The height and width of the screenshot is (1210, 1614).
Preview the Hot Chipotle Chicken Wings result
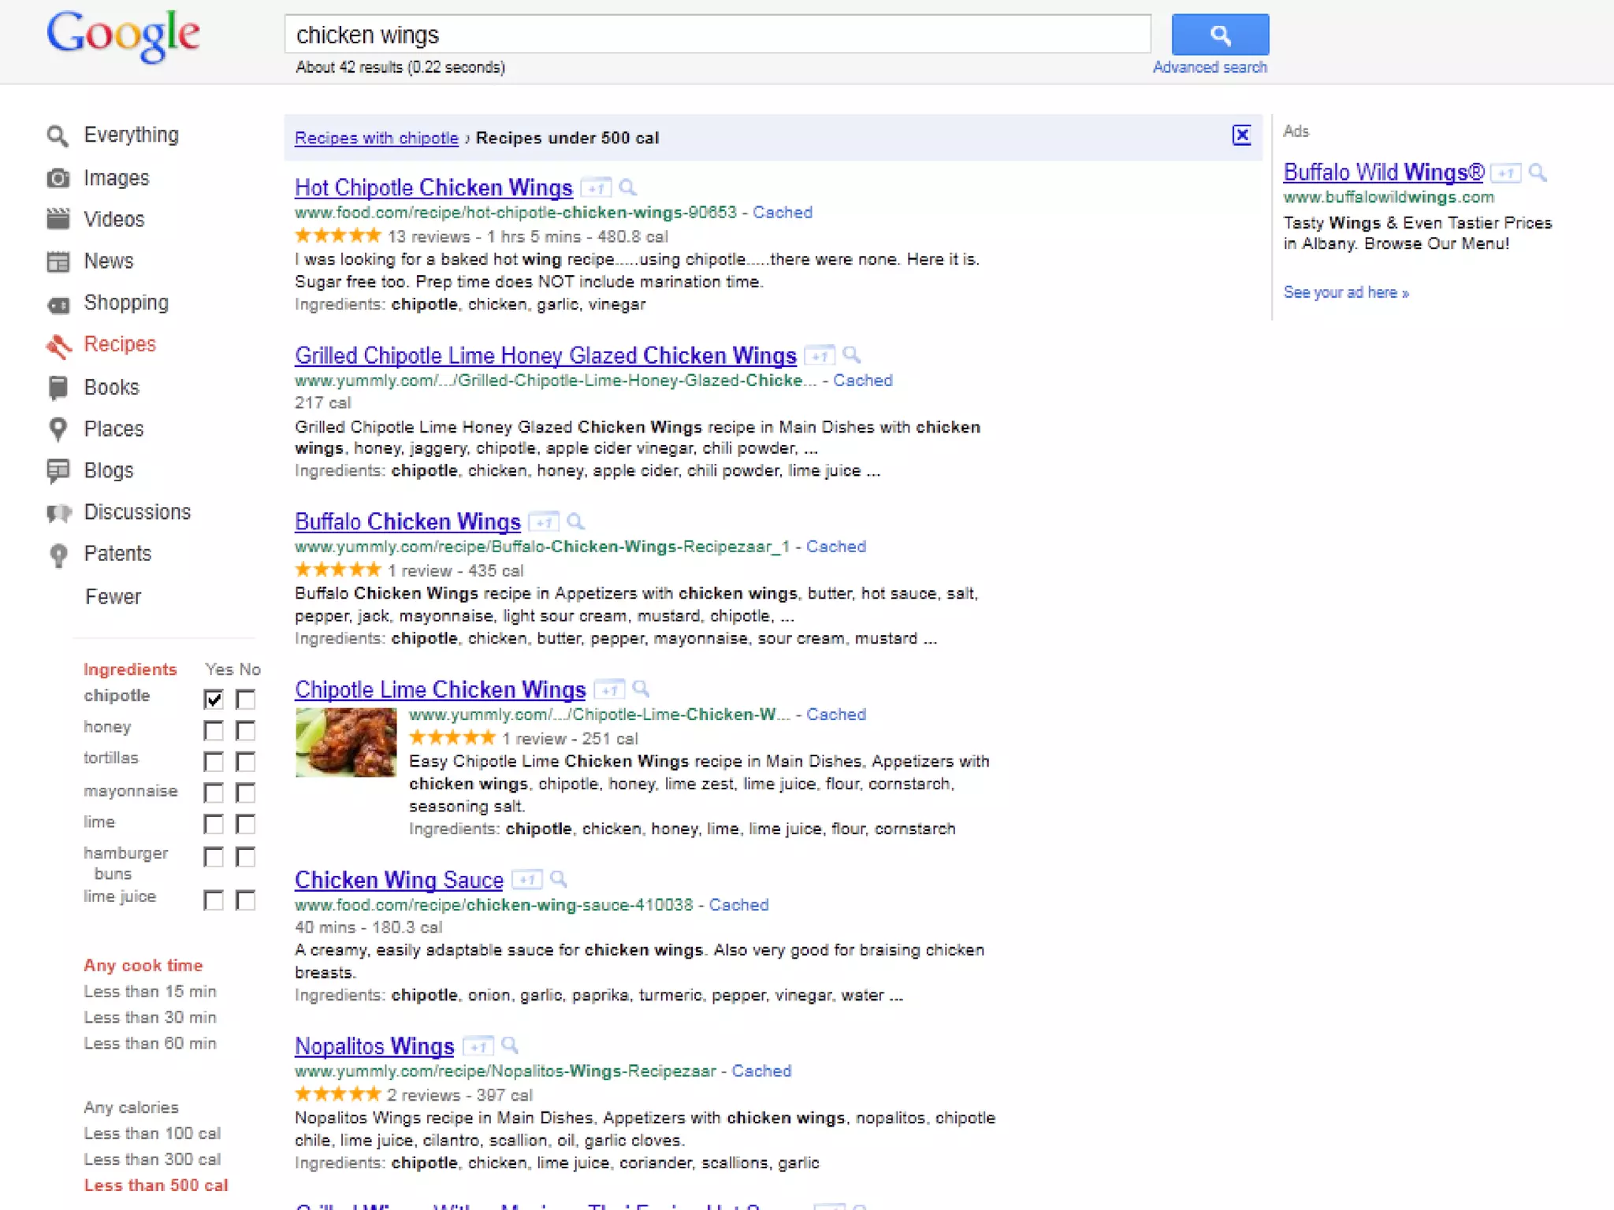(x=627, y=187)
